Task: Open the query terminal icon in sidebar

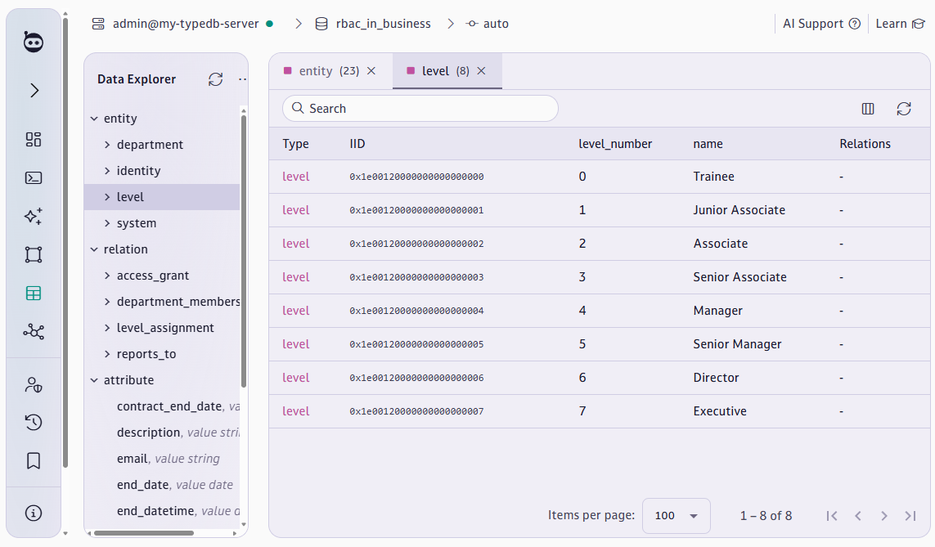Action: [x=34, y=177]
